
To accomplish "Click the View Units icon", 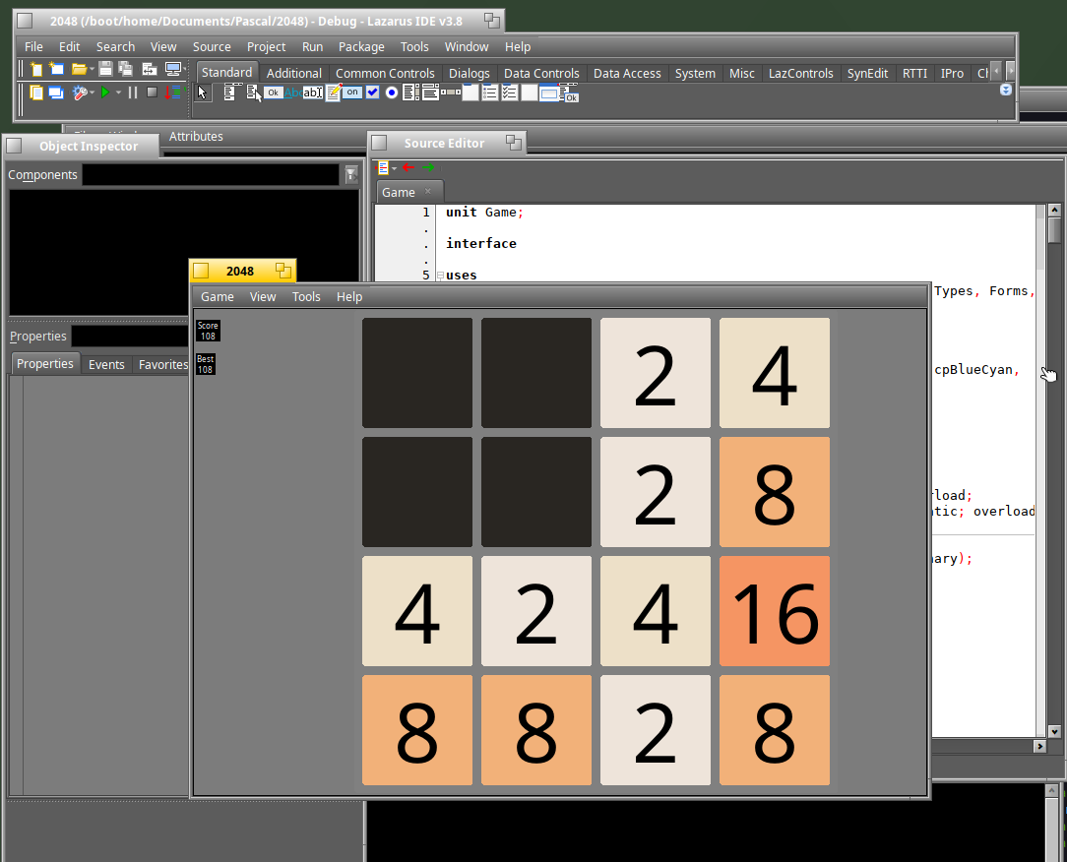I will (x=36, y=92).
